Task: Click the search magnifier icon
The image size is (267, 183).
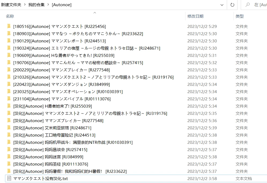Action: click(x=248, y=5)
